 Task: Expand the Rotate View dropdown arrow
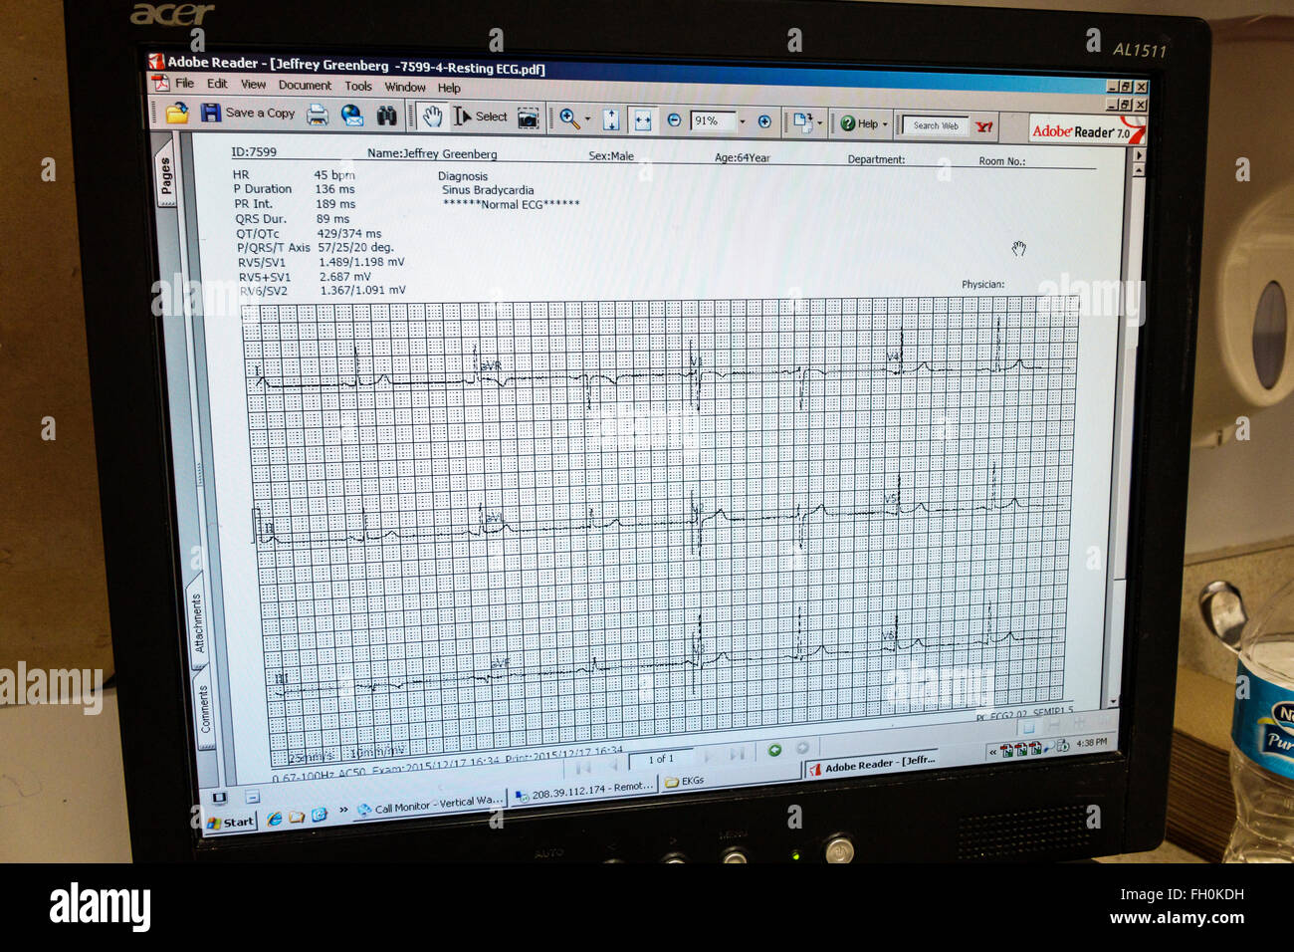pos(819,123)
